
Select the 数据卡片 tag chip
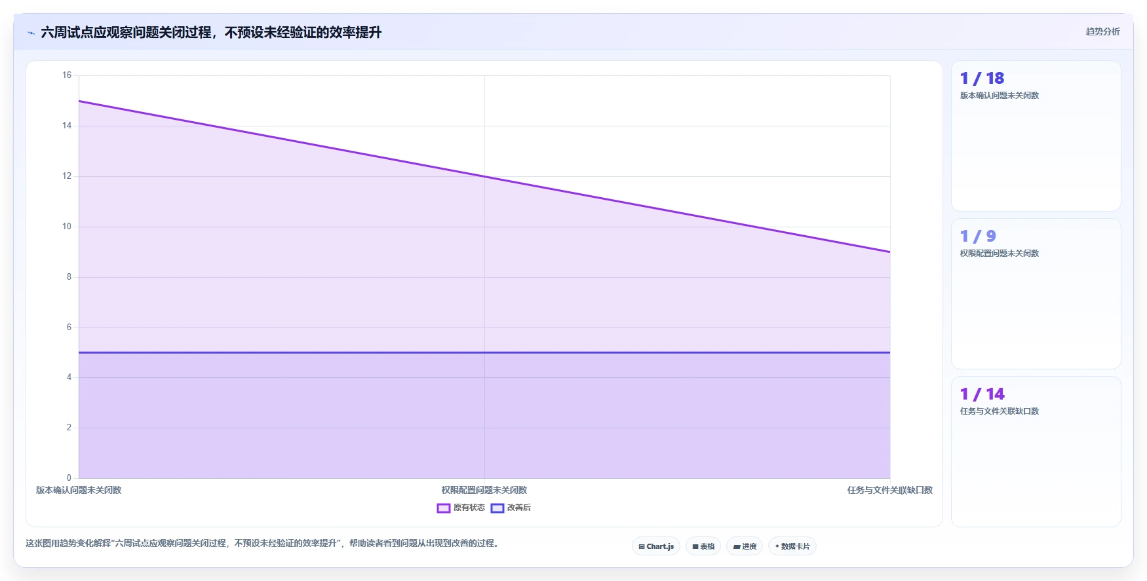(792, 546)
